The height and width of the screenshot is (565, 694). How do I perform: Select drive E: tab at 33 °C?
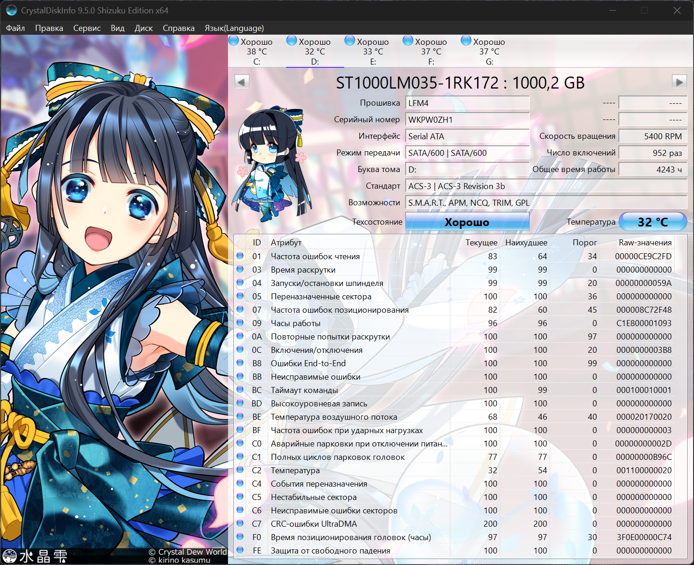coord(373,51)
